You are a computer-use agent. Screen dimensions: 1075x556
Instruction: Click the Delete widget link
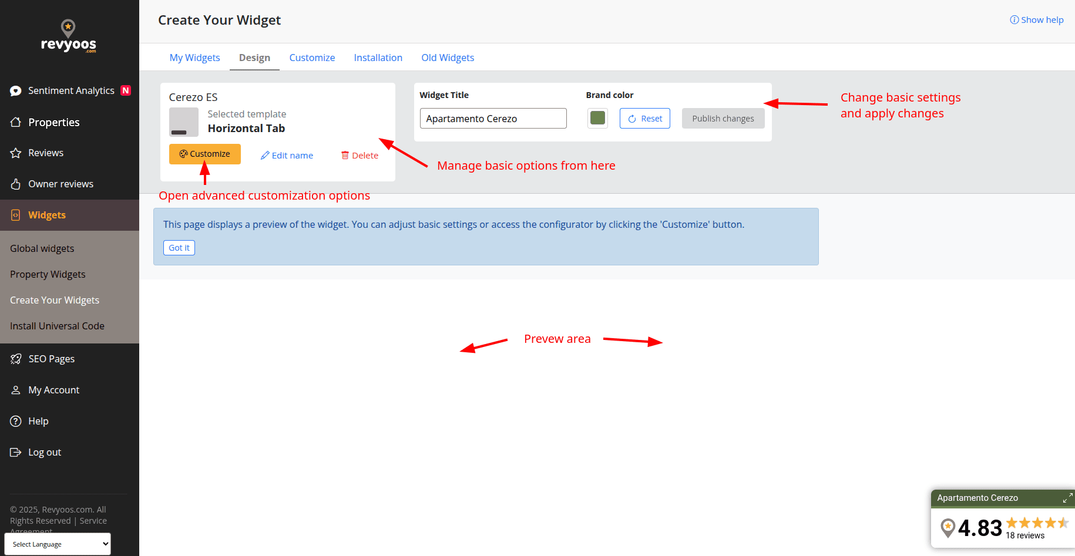[x=360, y=156]
